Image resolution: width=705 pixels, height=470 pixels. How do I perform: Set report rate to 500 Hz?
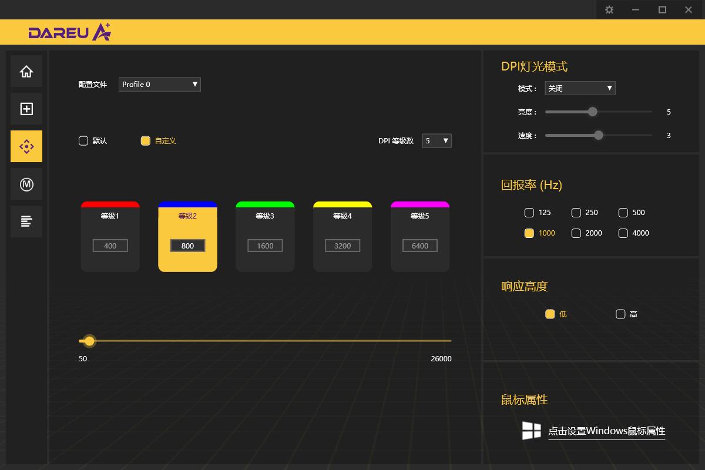623,213
